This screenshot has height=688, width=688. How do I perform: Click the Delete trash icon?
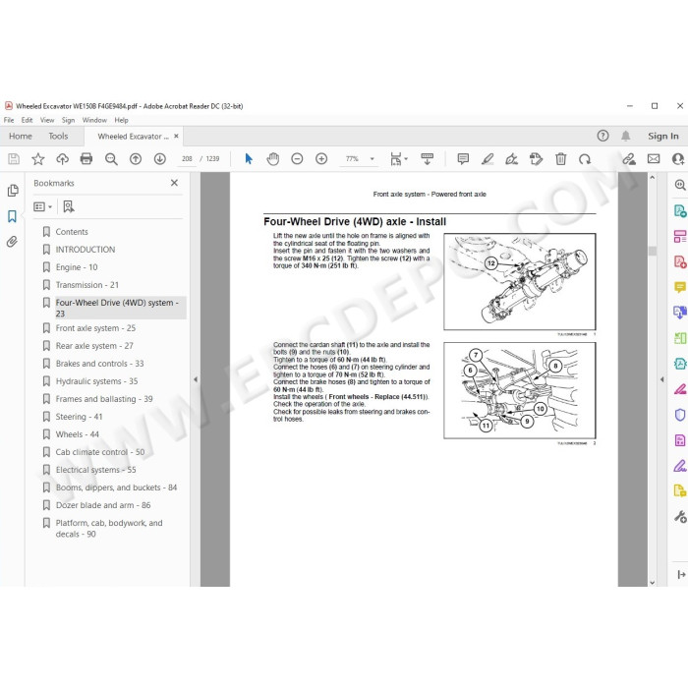(561, 159)
